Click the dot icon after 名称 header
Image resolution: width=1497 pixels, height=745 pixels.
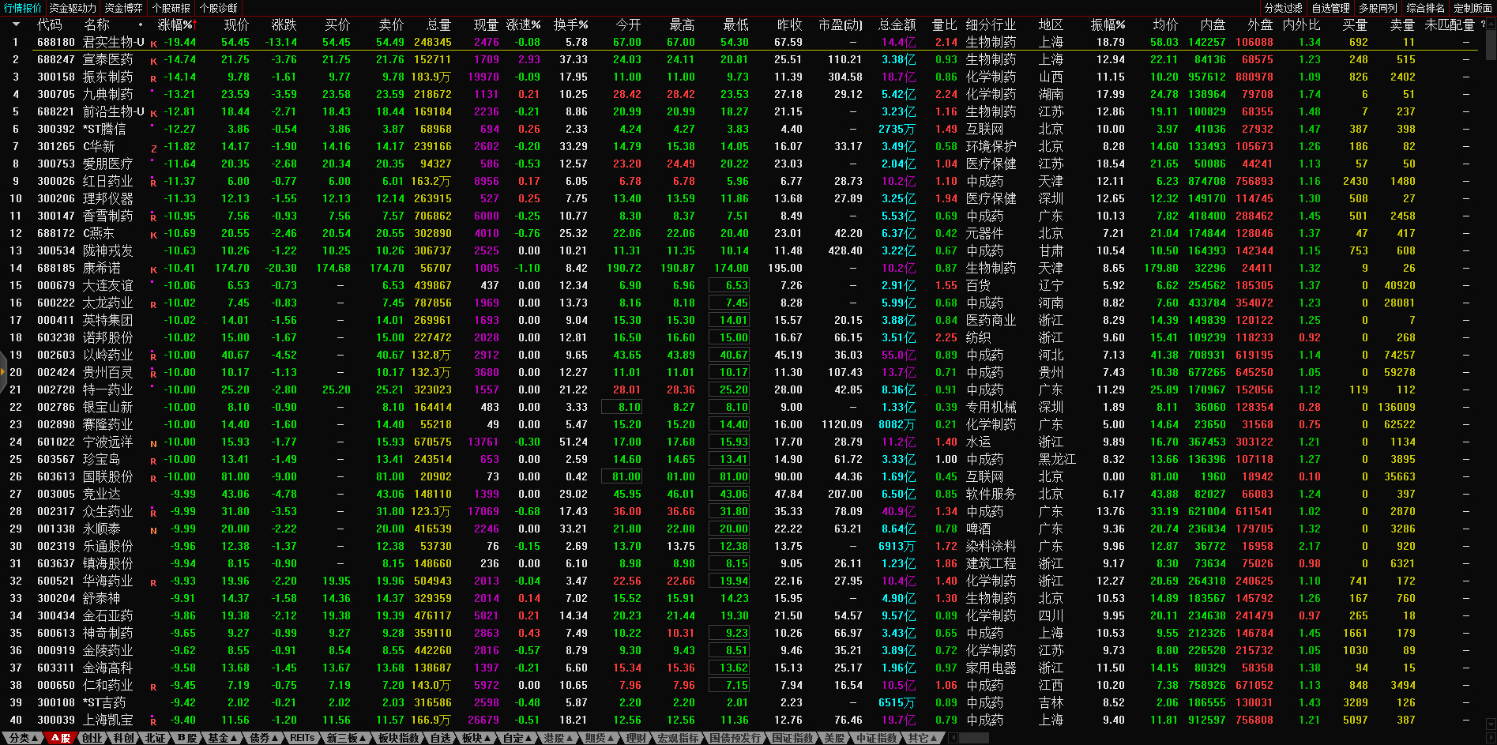pos(140,24)
